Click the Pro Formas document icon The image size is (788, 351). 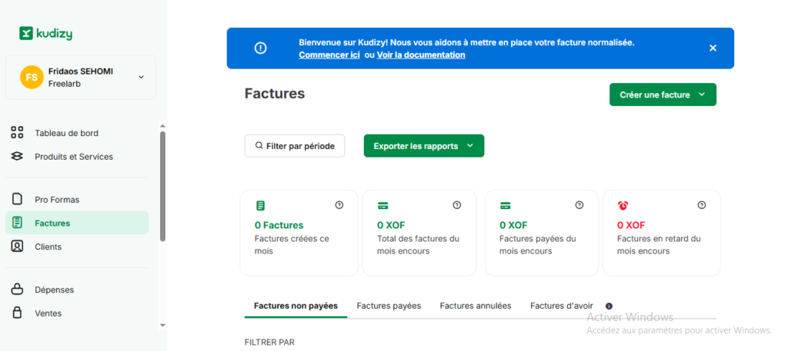pos(17,200)
